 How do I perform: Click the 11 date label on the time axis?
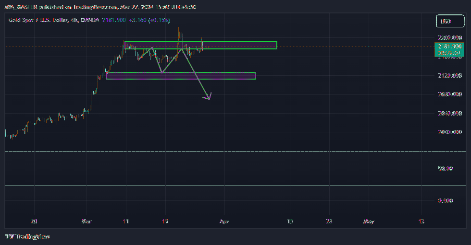tap(125, 222)
